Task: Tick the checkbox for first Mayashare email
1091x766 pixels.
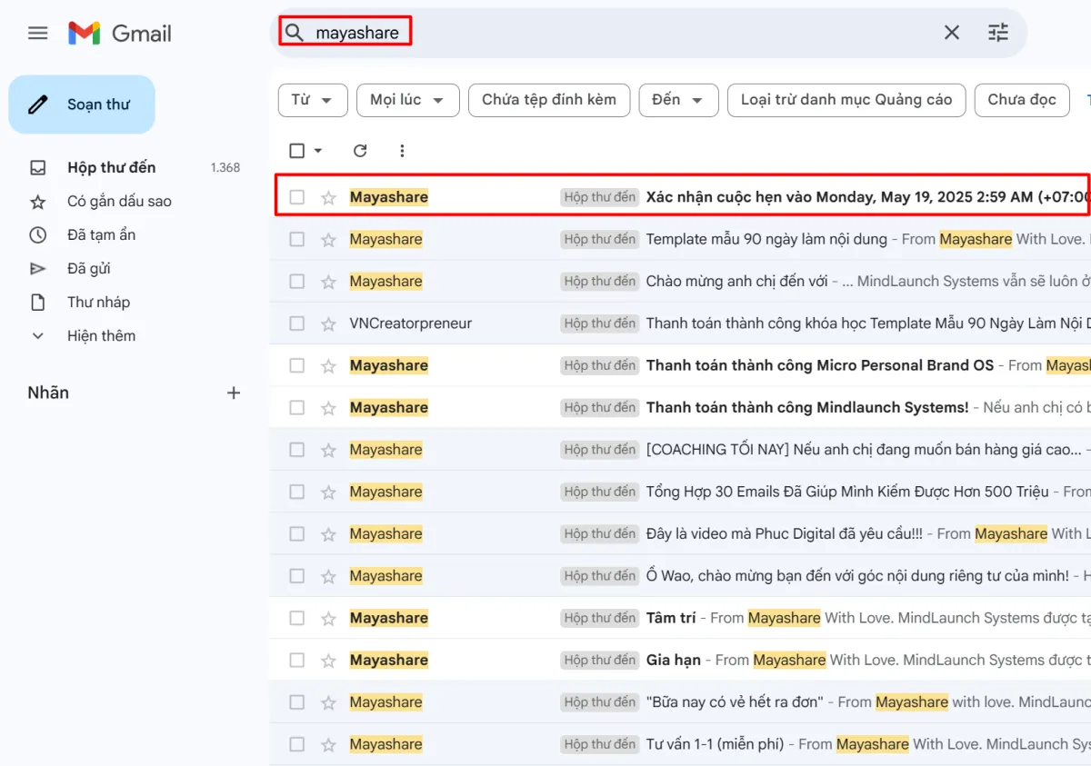Action: (296, 197)
